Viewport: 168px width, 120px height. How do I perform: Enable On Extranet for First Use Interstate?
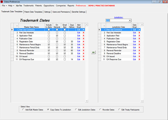click(57, 33)
